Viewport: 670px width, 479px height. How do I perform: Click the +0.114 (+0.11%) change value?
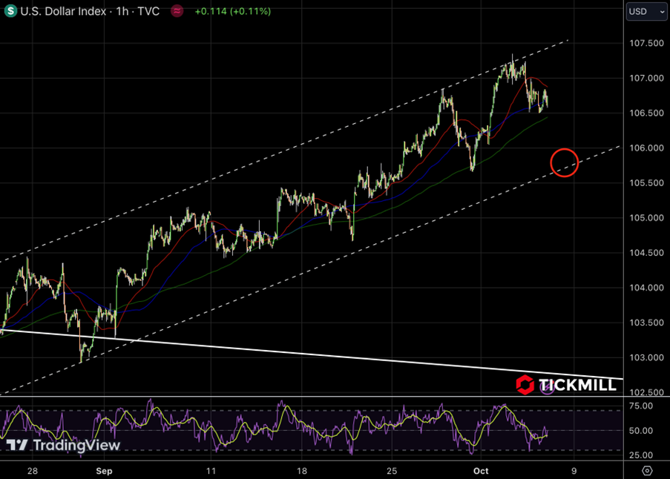point(233,11)
